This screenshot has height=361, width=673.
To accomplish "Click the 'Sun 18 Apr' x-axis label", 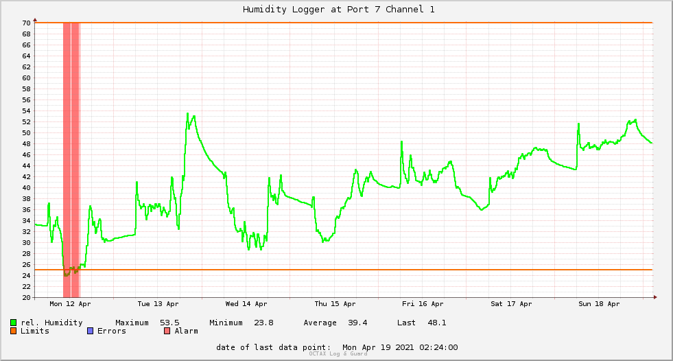I will [599, 303].
